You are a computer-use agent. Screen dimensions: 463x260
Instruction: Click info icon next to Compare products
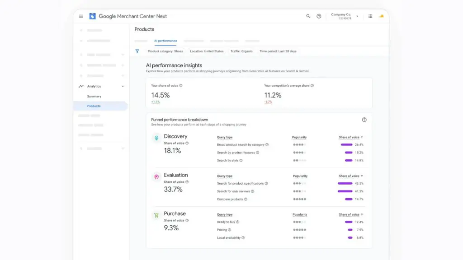click(246, 199)
